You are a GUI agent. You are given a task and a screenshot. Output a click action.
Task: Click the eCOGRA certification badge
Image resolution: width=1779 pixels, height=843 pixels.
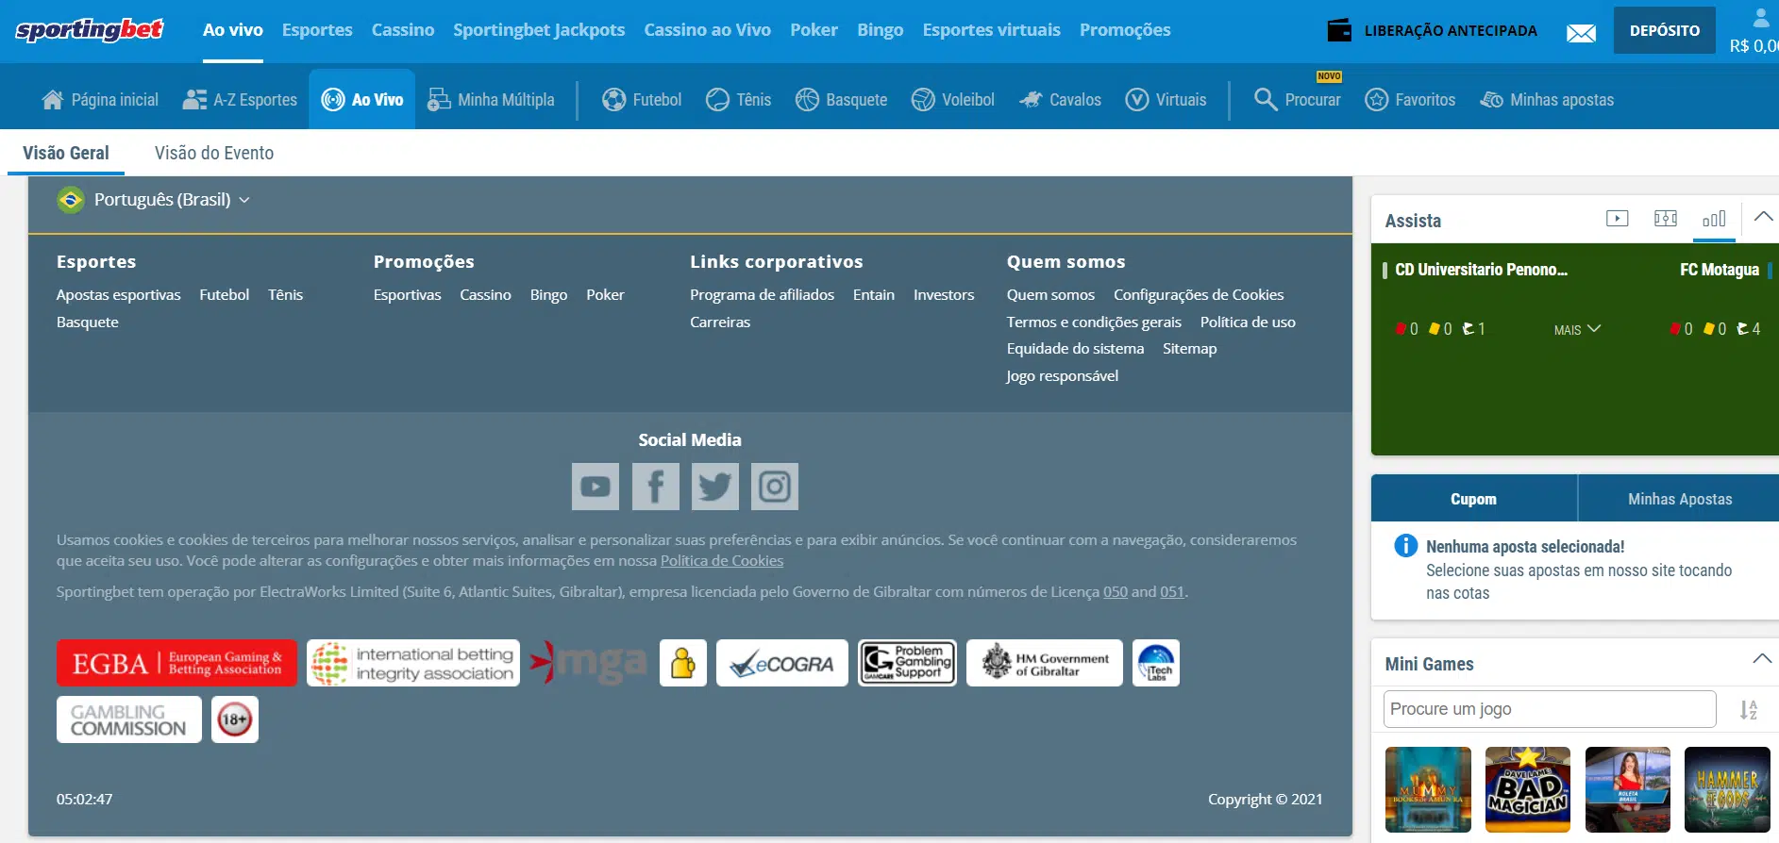(x=782, y=663)
